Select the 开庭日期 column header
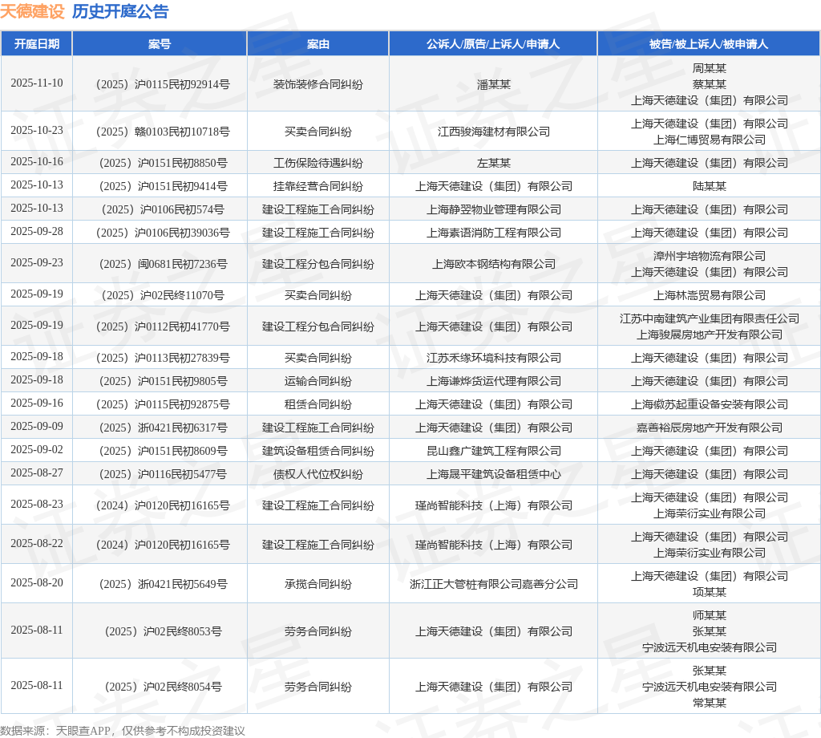 pyautogui.click(x=37, y=44)
